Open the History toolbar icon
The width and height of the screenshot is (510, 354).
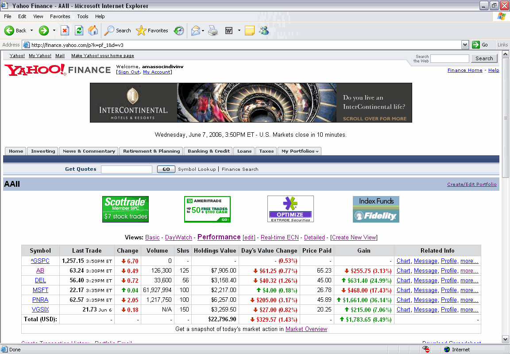(179, 31)
